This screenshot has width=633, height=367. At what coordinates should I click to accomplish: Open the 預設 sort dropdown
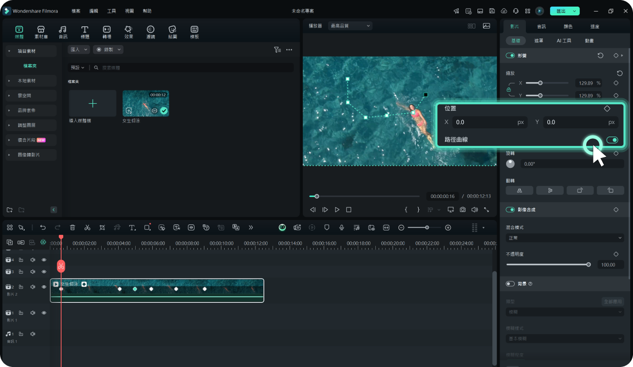(77, 67)
